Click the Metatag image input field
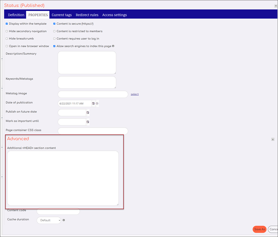 93,94
